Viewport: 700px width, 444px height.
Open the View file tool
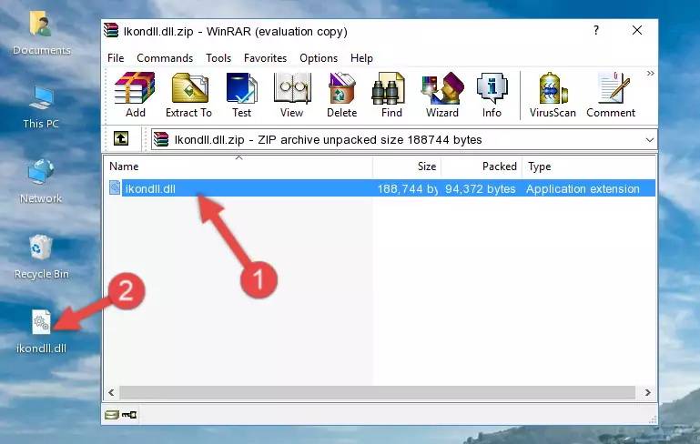292,95
